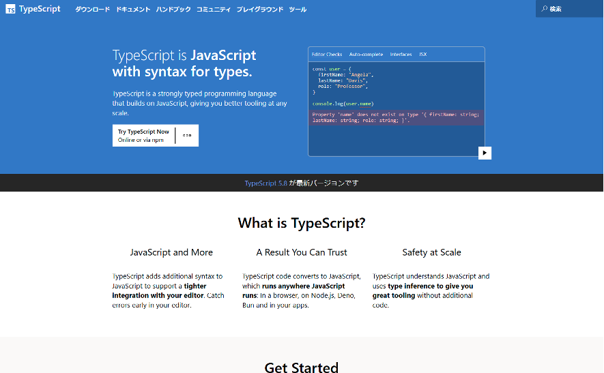604x373 pixels.
Task: Open the ツール menu item
Action: click(298, 10)
